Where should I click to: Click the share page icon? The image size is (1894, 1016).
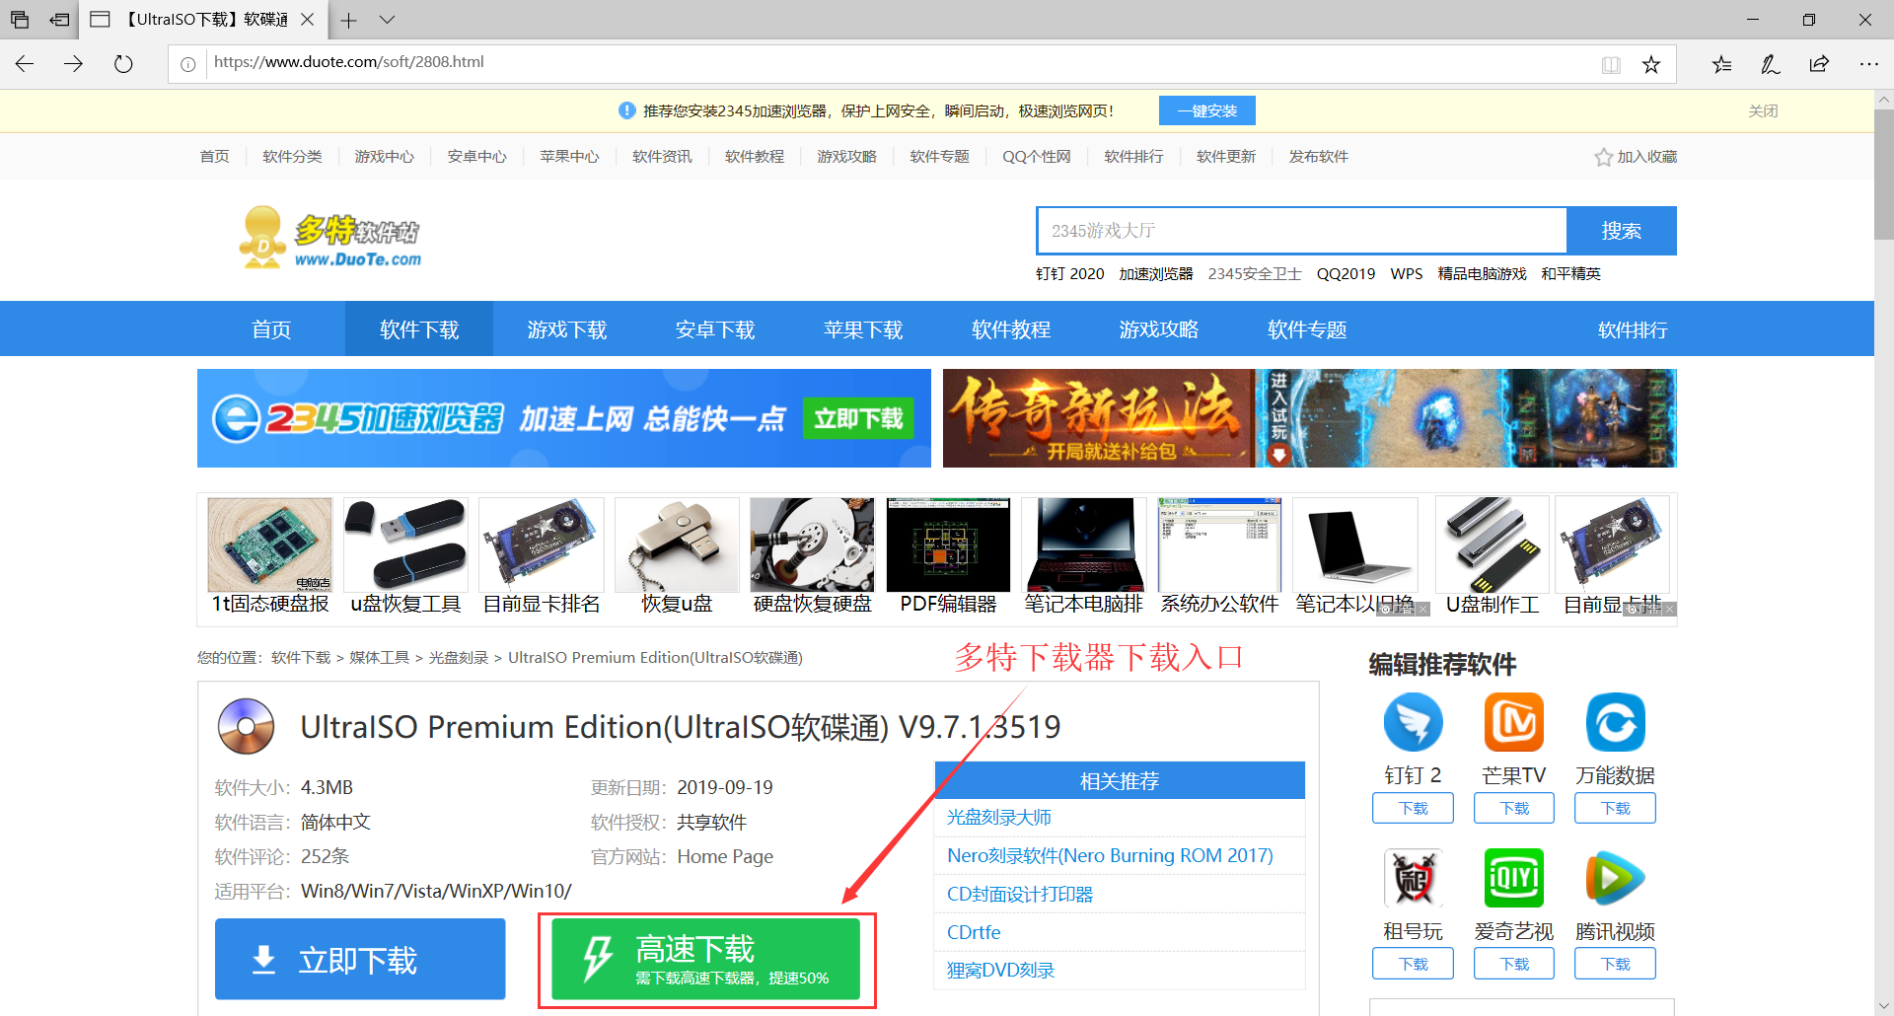pos(1818,64)
